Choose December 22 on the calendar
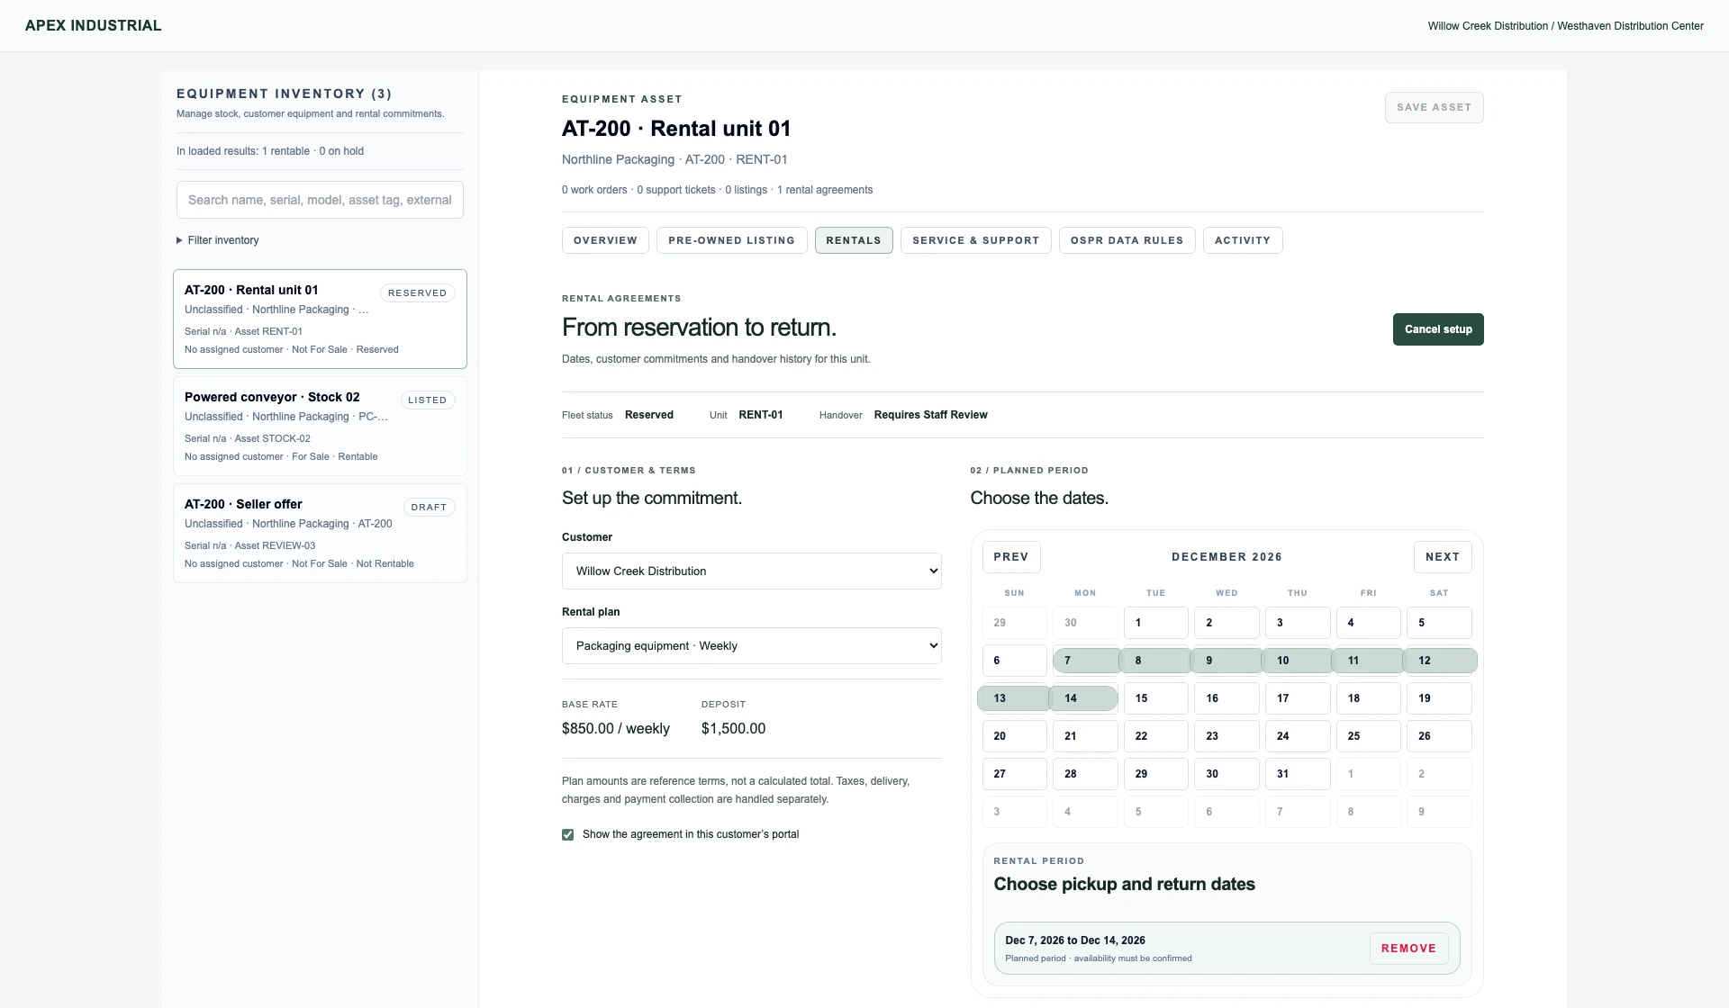The height and width of the screenshot is (1008, 1729). click(1155, 736)
